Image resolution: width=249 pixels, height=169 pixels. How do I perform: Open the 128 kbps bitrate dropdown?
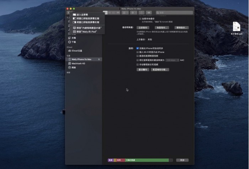[x=172, y=60]
